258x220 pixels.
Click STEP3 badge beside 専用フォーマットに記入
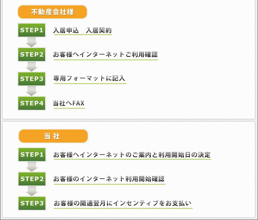pos(32,79)
